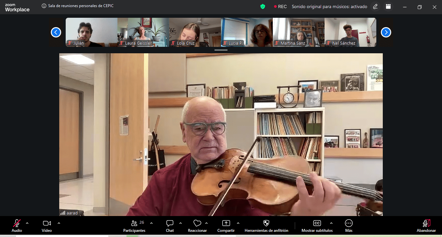
Task: Click the green encryption shield icon
Action: 263,6
